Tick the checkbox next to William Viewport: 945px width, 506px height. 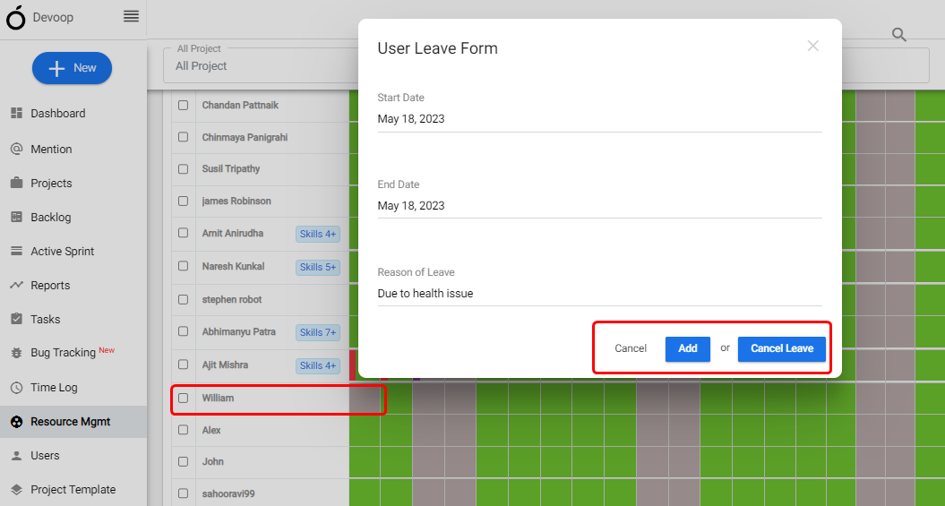coord(184,398)
